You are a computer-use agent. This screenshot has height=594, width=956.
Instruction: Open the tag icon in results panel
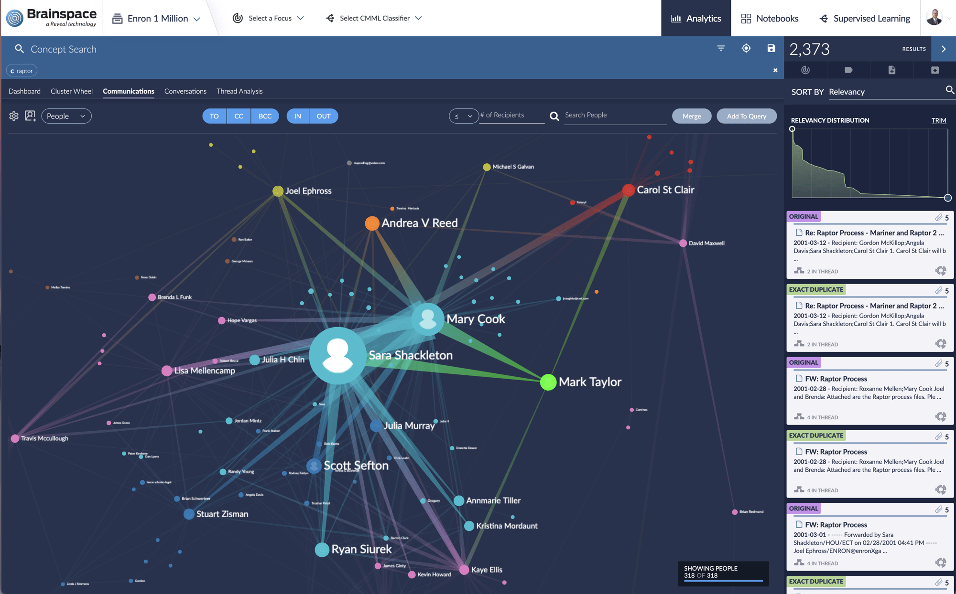pos(848,70)
